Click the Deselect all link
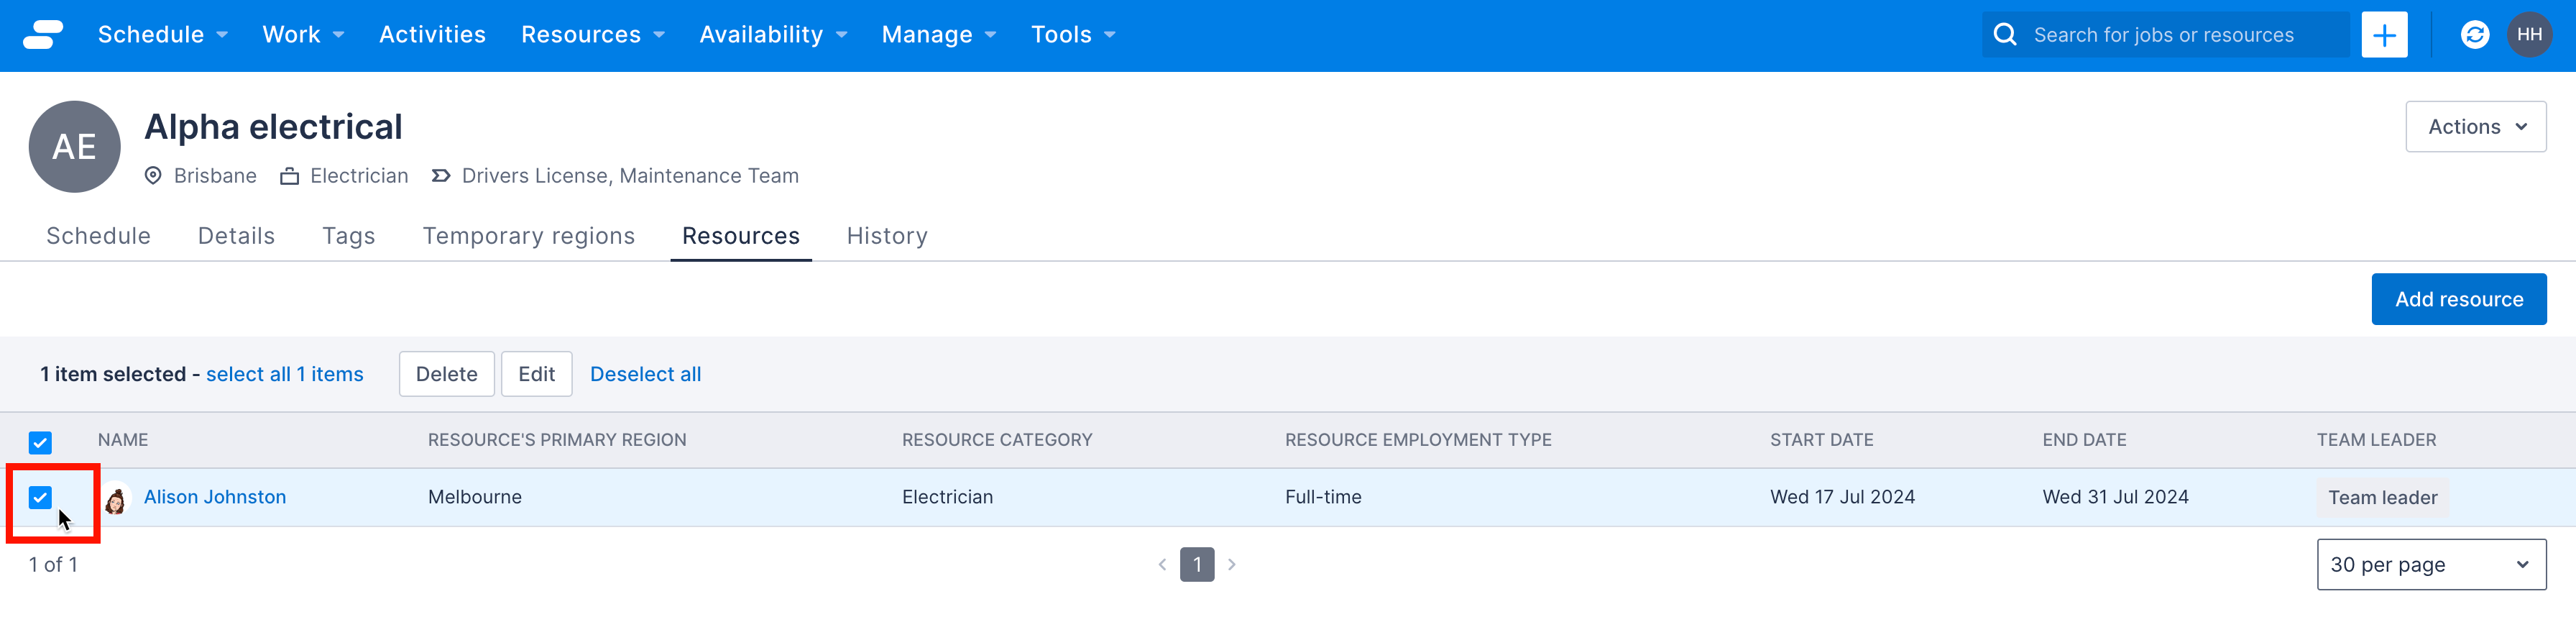The height and width of the screenshot is (617, 2576). click(645, 374)
